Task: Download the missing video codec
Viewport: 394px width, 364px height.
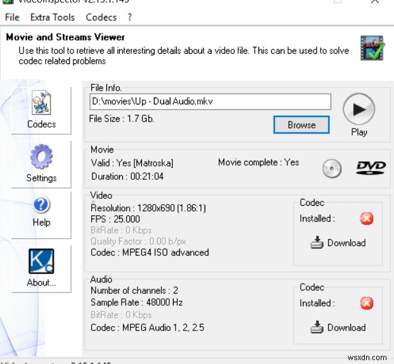Action: [338, 242]
